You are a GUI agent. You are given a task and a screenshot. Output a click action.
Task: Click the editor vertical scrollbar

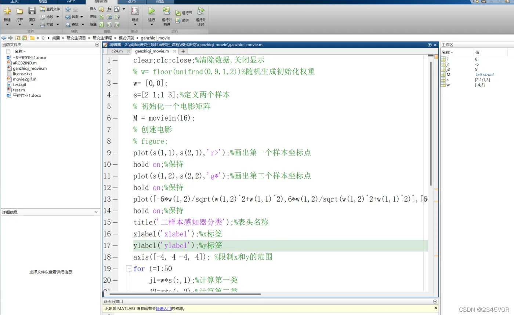(x=431, y=123)
